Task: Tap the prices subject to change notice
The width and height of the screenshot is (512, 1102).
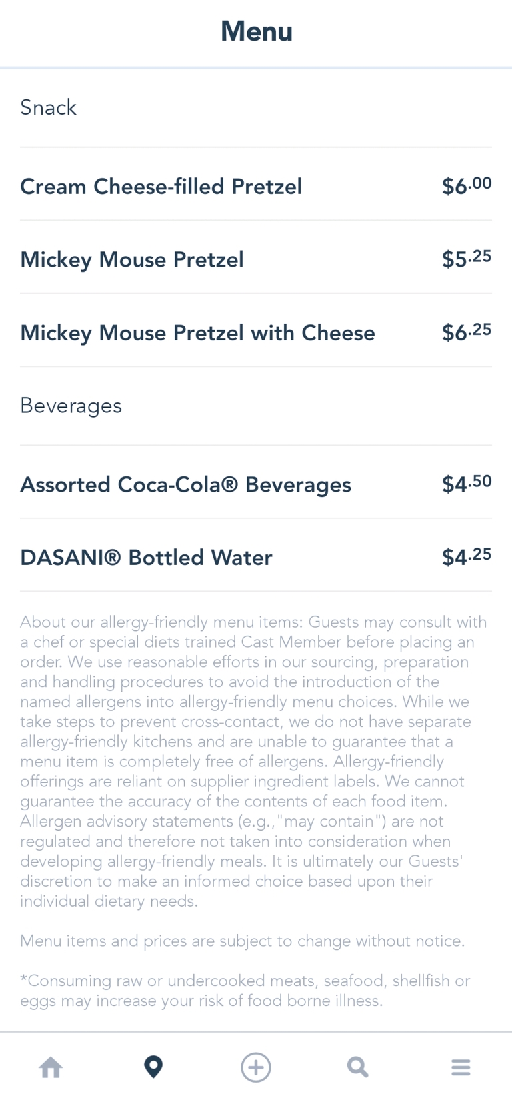Action: tap(242, 941)
